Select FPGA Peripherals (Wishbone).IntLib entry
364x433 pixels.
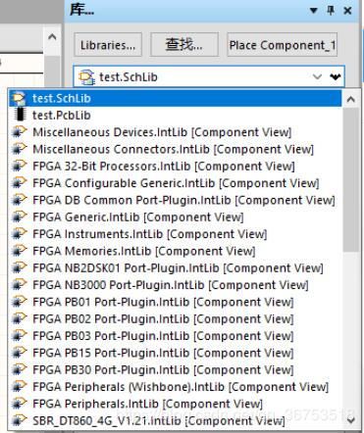pos(181,387)
